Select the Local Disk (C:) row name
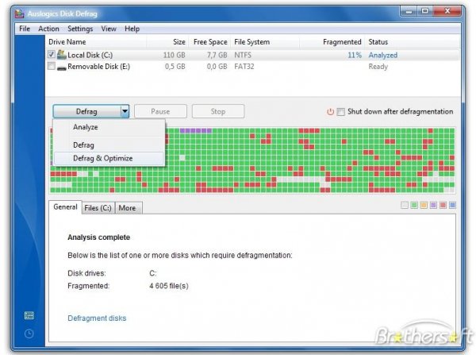476x355 pixels. [90, 55]
